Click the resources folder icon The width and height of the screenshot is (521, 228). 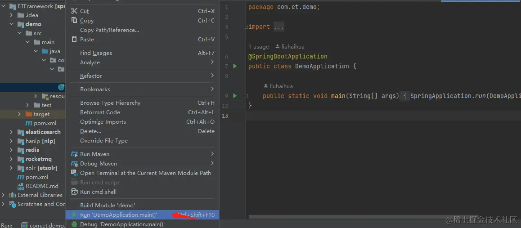[45, 96]
